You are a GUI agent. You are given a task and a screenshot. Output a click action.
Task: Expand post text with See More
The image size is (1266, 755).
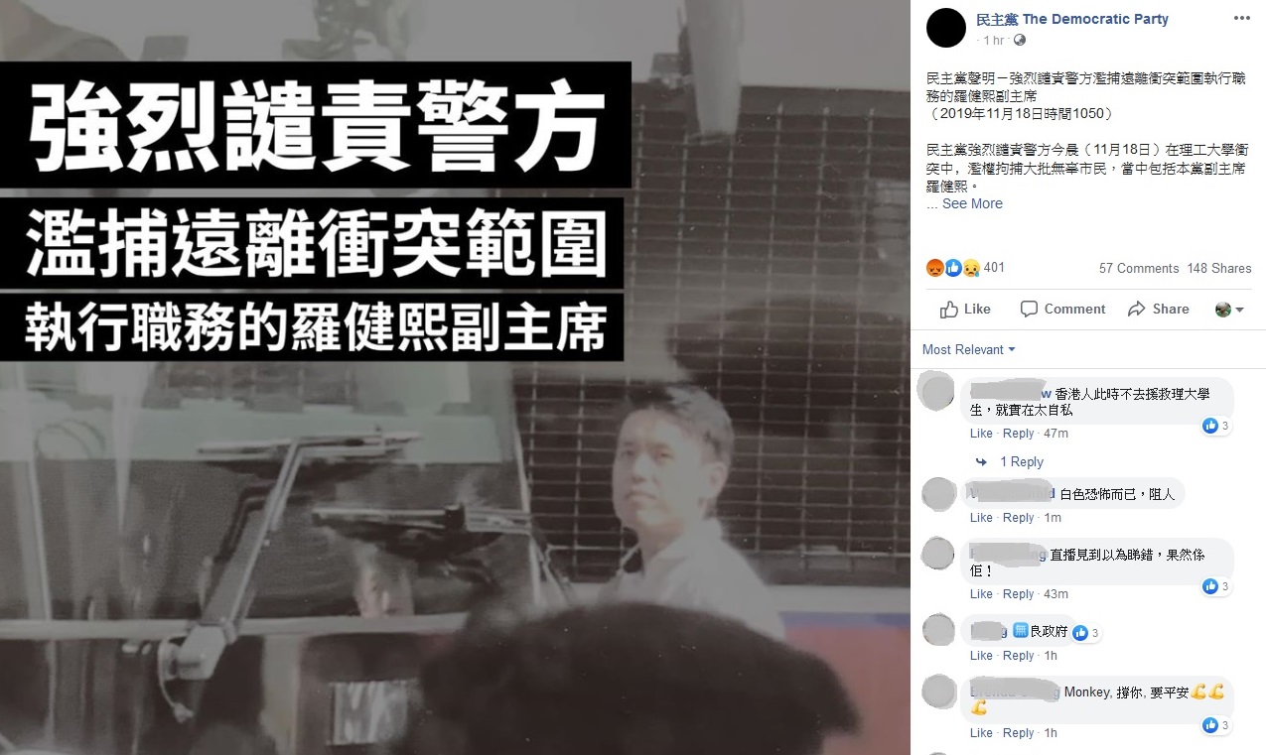tap(972, 203)
